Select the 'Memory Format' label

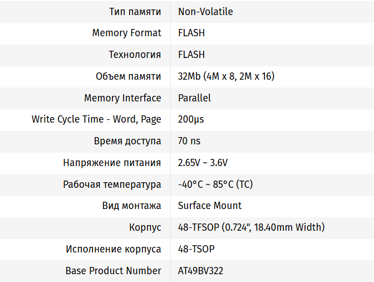(126, 33)
